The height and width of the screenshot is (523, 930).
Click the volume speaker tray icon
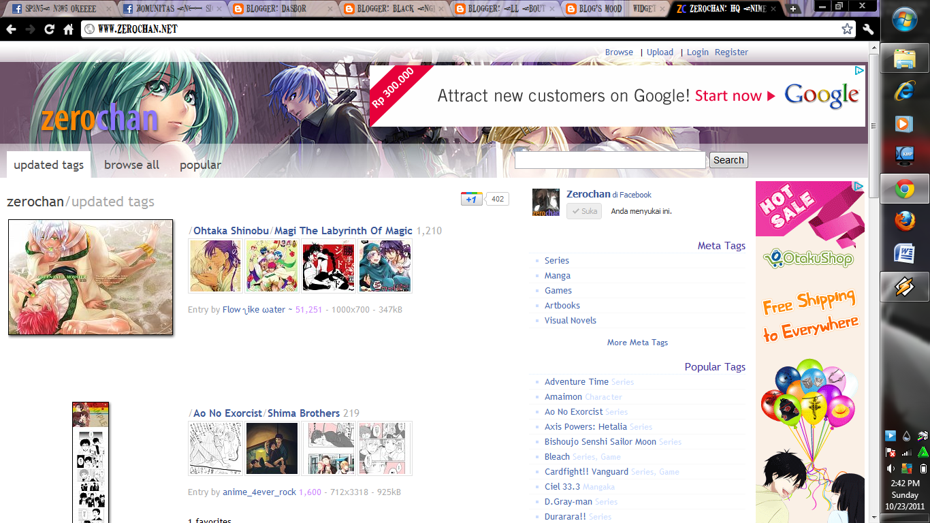pyautogui.click(x=891, y=469)
